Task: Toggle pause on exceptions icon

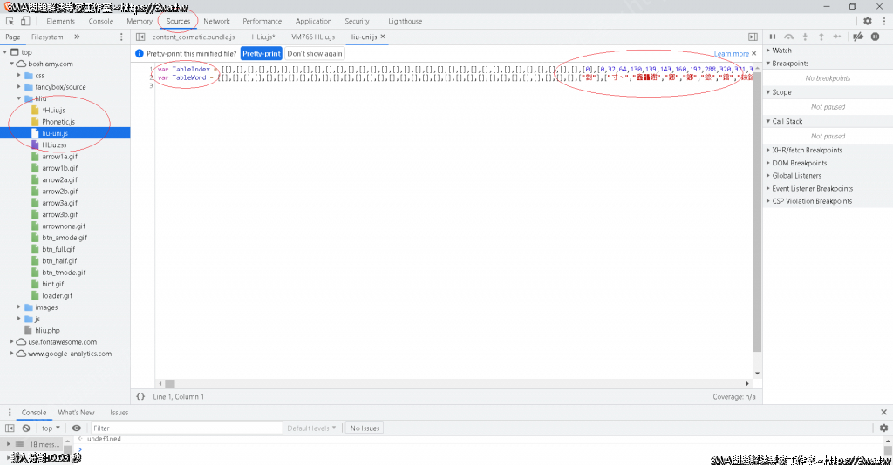Action: [874, 37]
